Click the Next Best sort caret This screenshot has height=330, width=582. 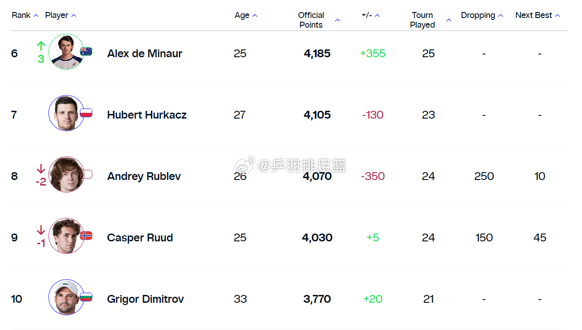pos(557,16)
